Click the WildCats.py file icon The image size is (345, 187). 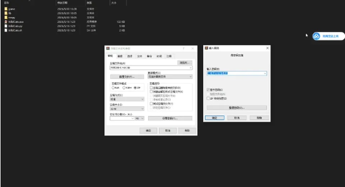[6, 26]
